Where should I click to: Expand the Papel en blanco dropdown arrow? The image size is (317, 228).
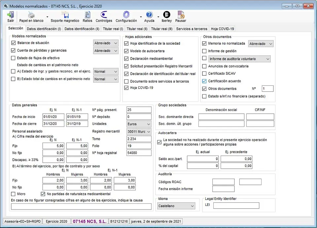click(x=47, y=17)
